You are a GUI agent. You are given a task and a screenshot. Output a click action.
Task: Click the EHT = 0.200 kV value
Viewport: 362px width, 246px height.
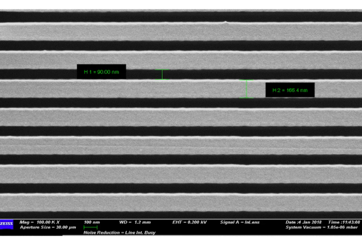pos(189,222)
